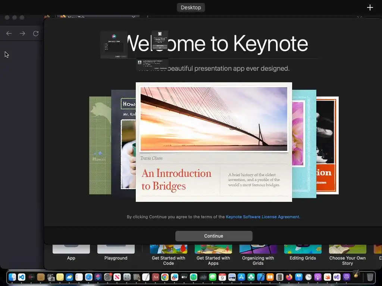Open the Keynote Software License Agreement link
The image size is (382, 286).
click(x=262, y=217)
